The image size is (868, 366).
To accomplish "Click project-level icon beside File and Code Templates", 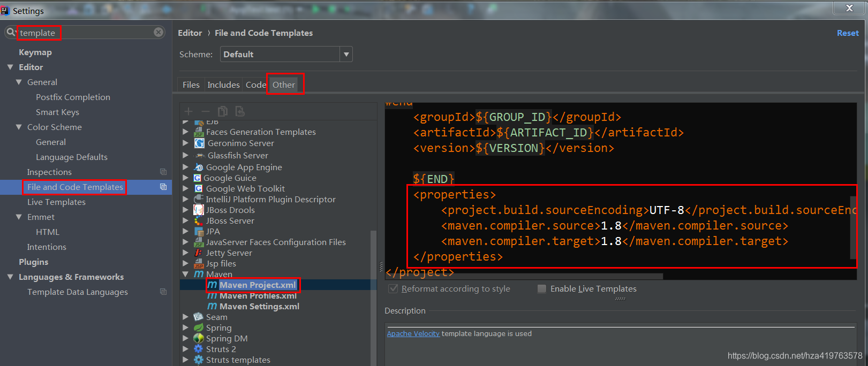I will [163, 187].
